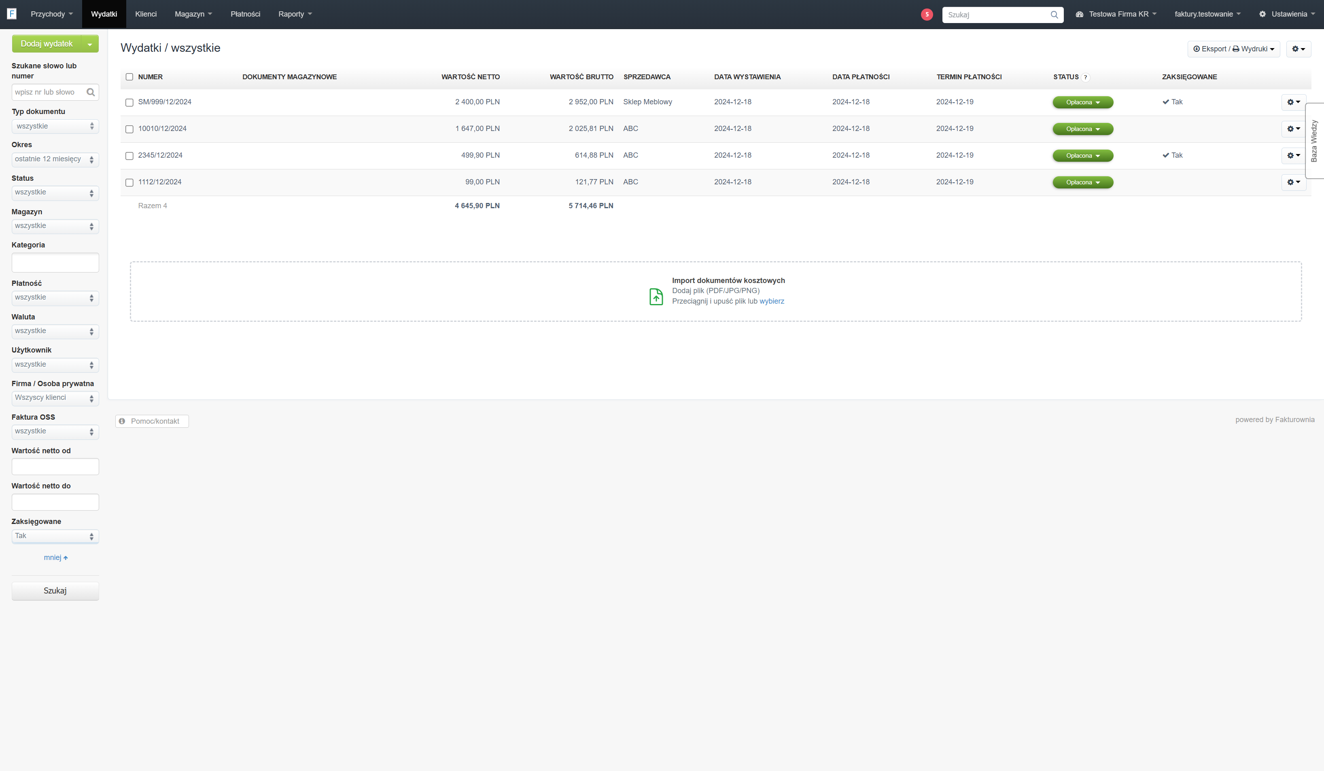This screenshot has width=1324, height=771.
Task: Select the Wydatki tab
Action: click(104, 14)
